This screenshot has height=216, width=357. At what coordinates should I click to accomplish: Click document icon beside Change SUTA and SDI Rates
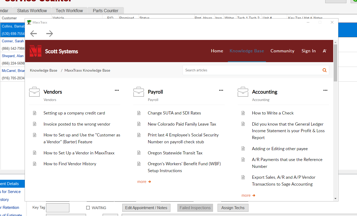pos(139,113)
